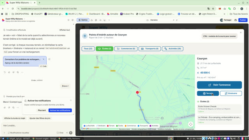Focus the Ask Lovable input field

click(37, 126)
